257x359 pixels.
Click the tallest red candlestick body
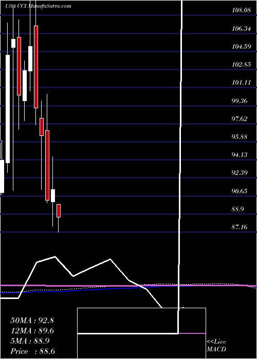click(36, 67)
